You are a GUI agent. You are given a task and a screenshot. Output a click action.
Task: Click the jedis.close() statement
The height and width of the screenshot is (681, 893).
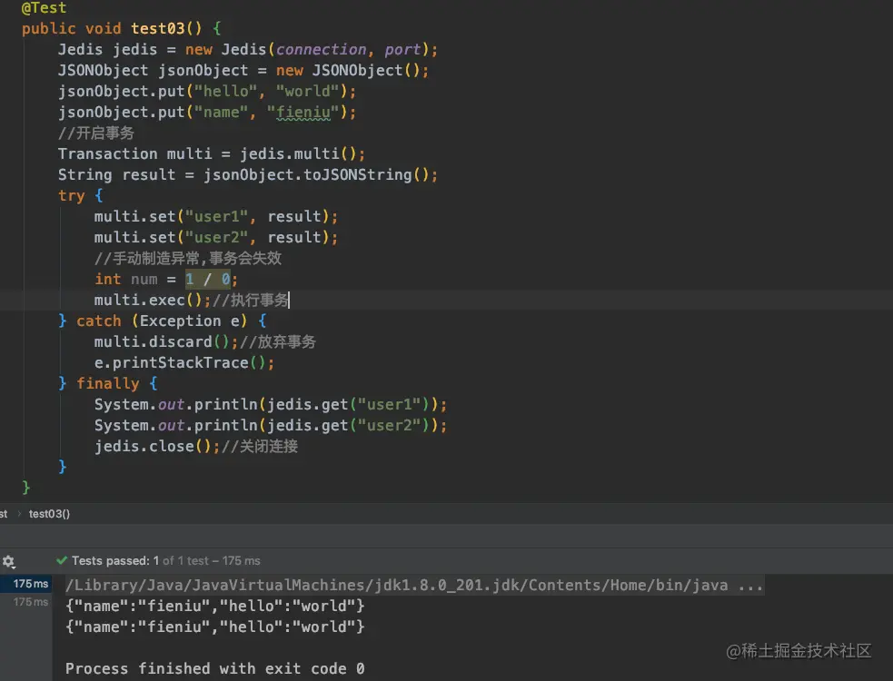[156, 446]
